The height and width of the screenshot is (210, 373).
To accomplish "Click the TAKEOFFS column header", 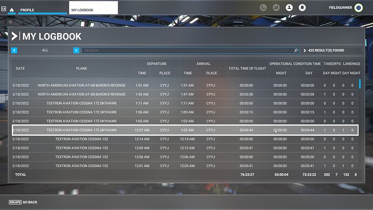I will pyautogui.click(x=332, y=64).
